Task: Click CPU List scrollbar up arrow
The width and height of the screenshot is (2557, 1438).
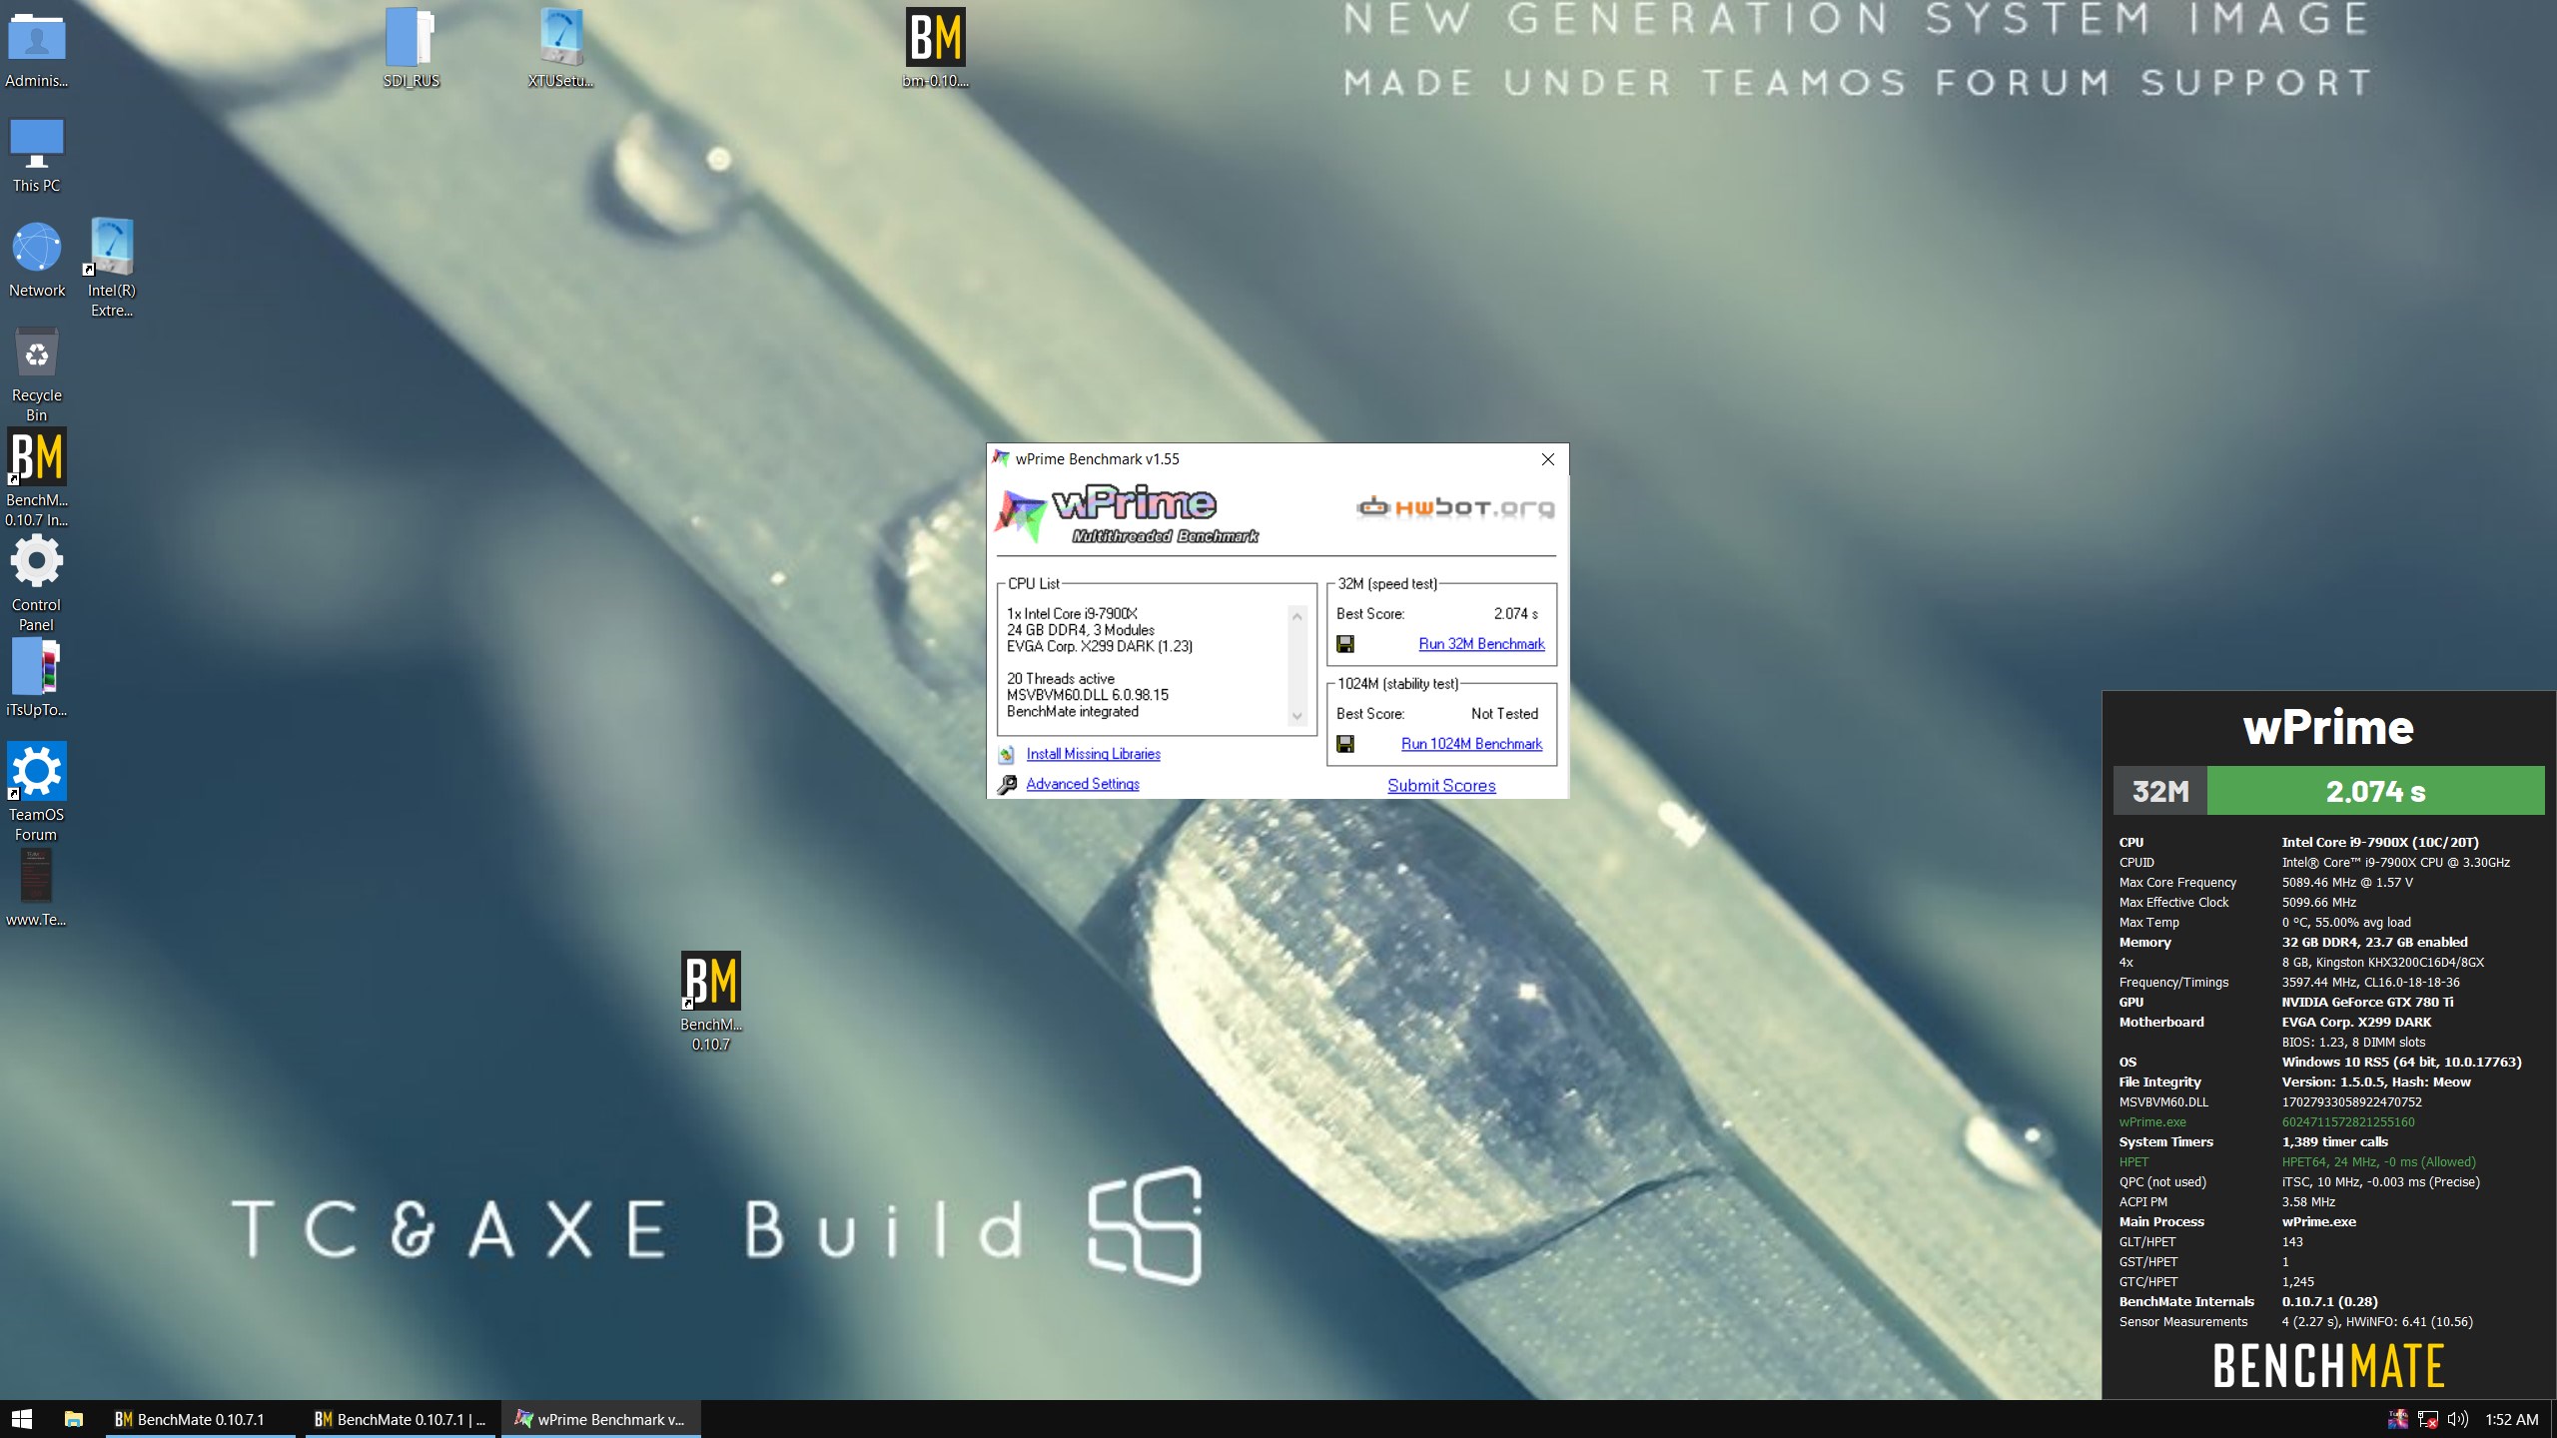Action: pyautogui.click(x=1297, y=616)
